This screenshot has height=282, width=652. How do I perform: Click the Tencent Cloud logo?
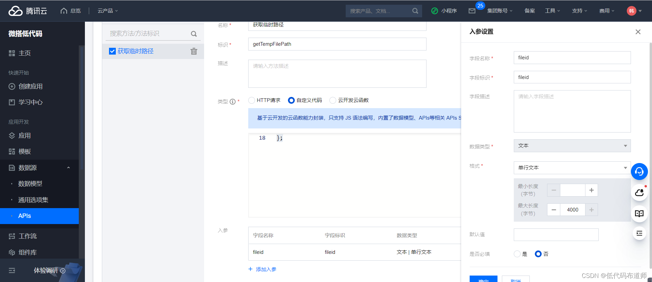coord(28,11)
